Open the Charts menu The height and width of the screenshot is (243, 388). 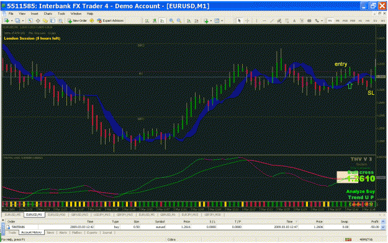[48, 14]
